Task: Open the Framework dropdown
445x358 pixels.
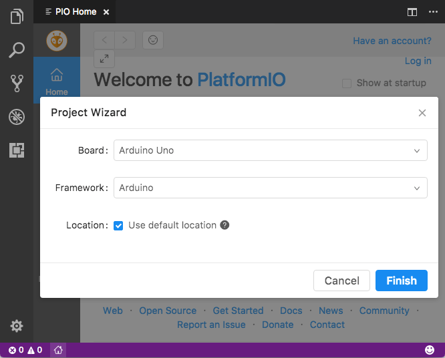Action: (x=271, y=188)
